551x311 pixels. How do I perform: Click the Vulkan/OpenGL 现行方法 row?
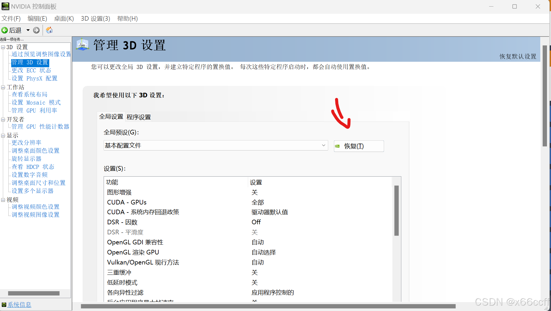[x=248, y=262]
